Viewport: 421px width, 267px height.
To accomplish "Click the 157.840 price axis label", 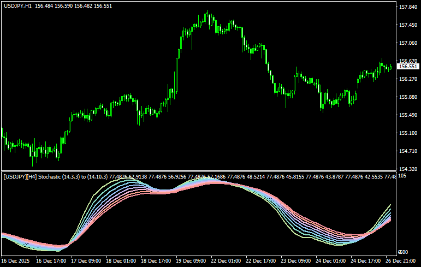I will point(408,7).
